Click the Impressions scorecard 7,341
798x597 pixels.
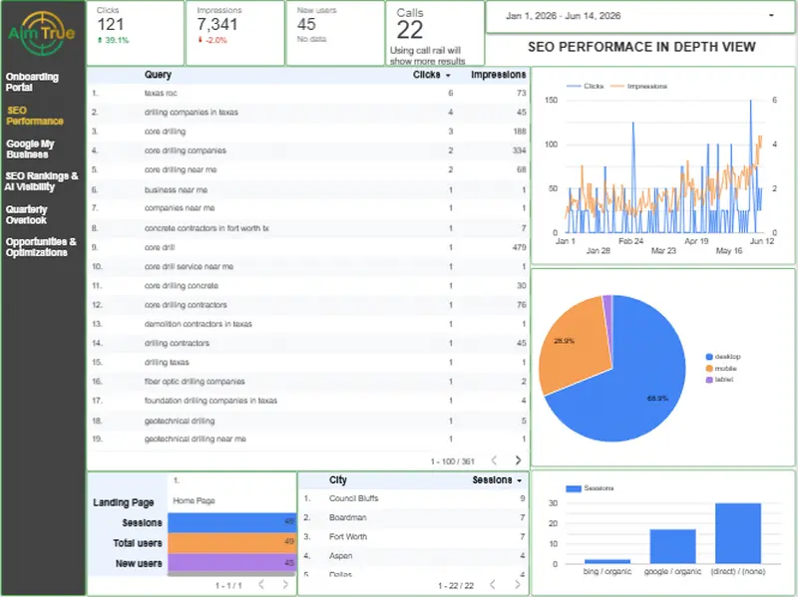tap(217, 24)
